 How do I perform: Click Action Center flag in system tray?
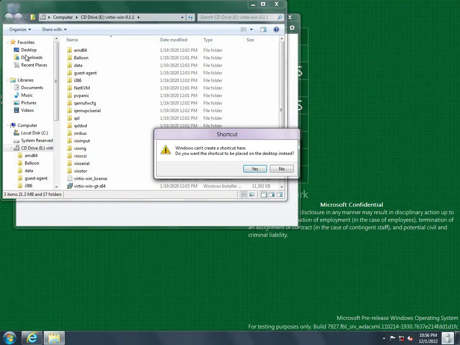pyautogui.click(x=392, y=338)
